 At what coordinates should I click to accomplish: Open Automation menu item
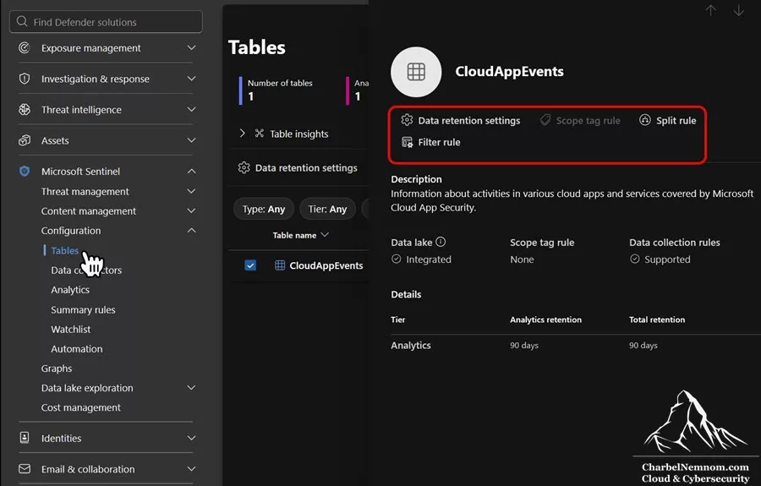pyautogui.click(x=77, y=349)
